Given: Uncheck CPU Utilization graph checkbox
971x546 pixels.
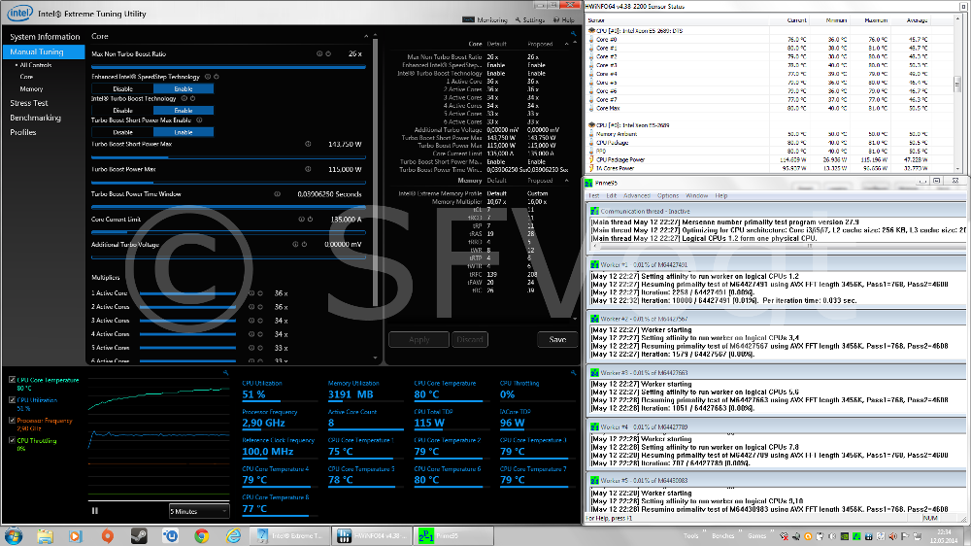Looking at the screenshot, I should point(12,399).
